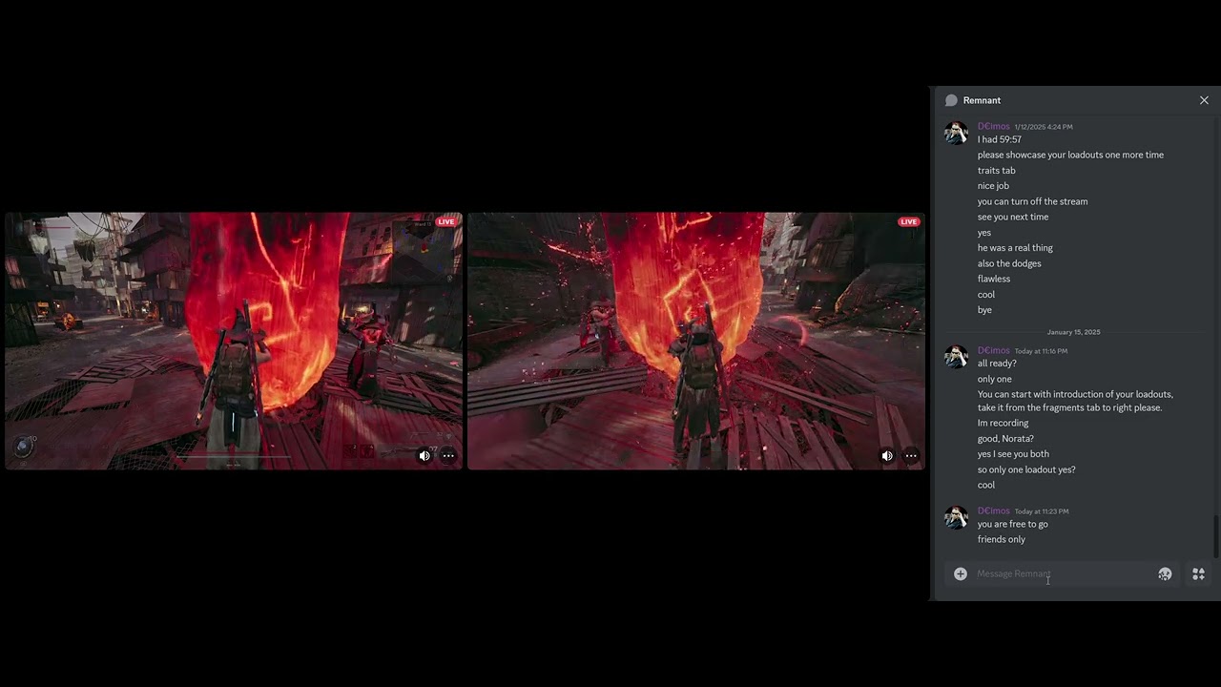Close the Remnant chat panel
The image size is (1221, 687).
tap(1204, 100)
